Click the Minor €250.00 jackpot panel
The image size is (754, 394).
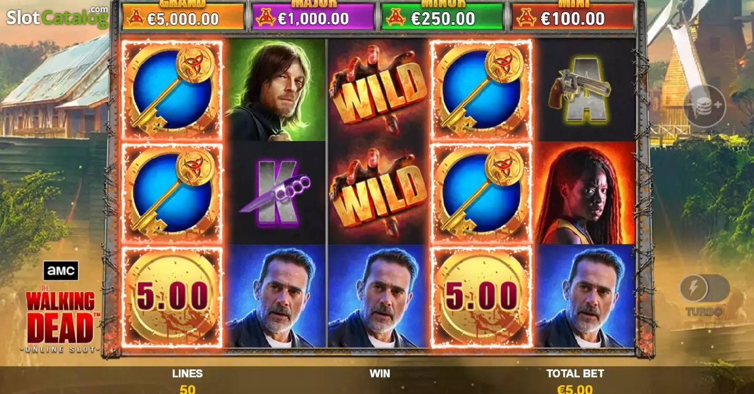442,16
